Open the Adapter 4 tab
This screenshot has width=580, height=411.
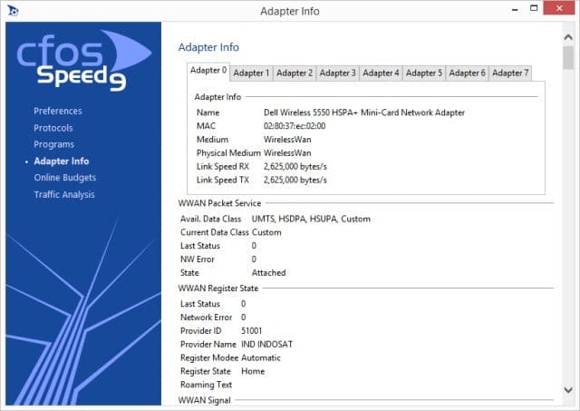point(381,73)
